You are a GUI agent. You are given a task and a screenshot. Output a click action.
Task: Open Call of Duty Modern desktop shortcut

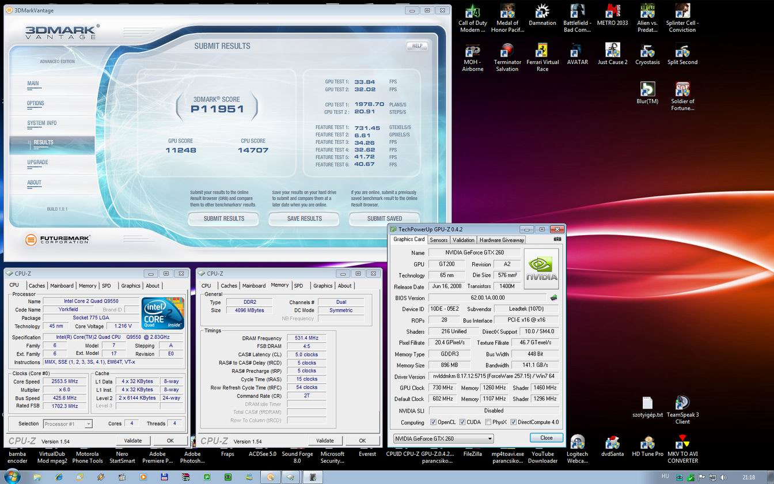coord(472,18)
